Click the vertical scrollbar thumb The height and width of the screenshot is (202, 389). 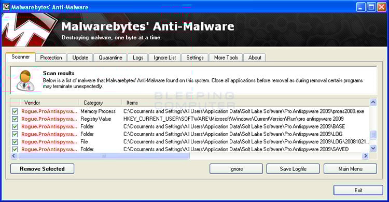click(x=373, y=135)
